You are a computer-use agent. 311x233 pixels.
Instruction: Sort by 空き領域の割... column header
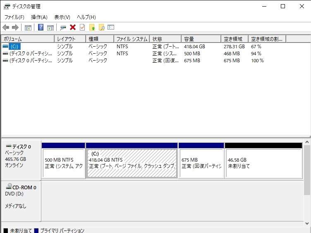click(267, 39)
